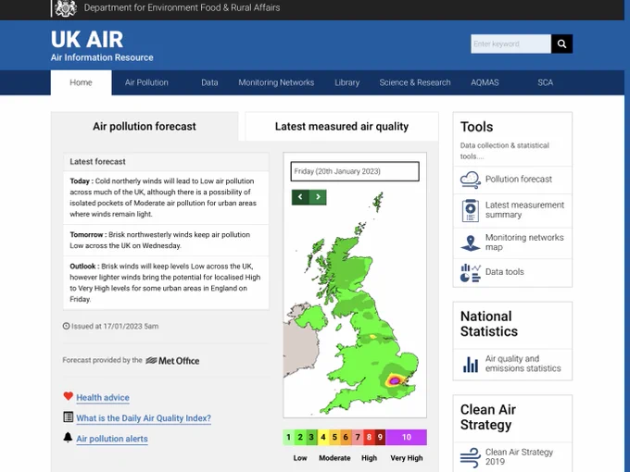Open the Home navigation tab
Viewport: 630px width, 472px height.
[81, 82]
